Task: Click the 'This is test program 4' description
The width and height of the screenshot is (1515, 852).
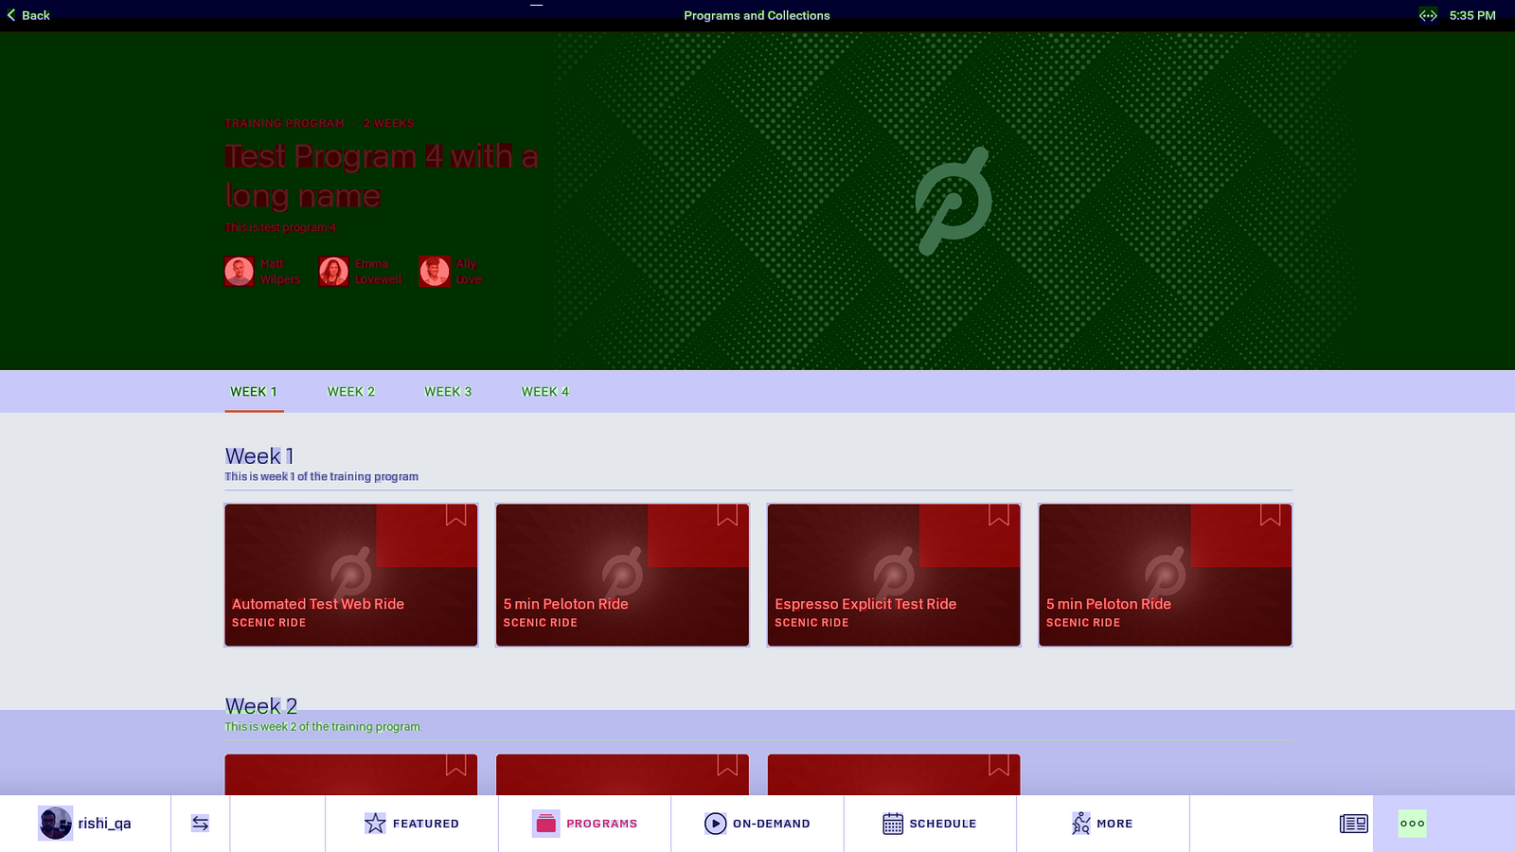Action: (x=280, y=227)
